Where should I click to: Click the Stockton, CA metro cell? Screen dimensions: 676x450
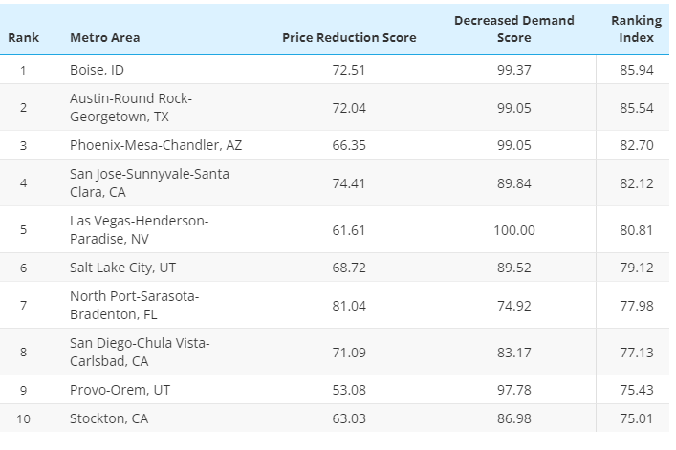click(109, 418)
